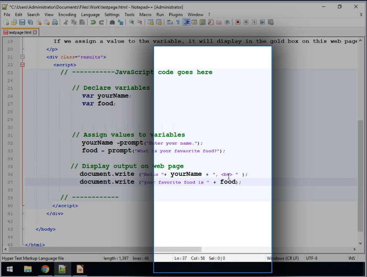
Task: Click the Windows Start button
Action: pos(9,269)
